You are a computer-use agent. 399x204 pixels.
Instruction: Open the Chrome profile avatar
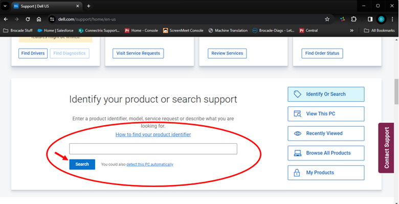pos(381,19)
